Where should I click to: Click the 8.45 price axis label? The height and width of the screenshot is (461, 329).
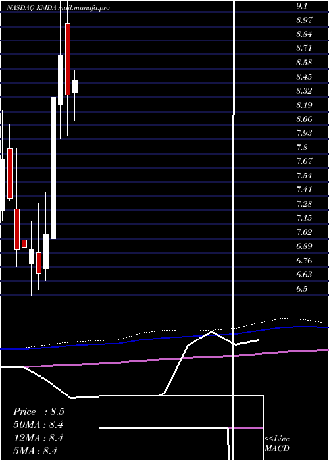pos(304,77)
